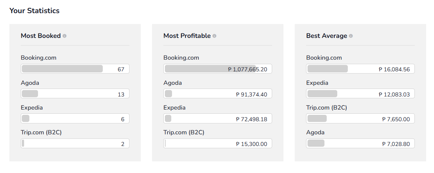Click the info icon beside Most Booked
The width and height of the screenshot is (434, 173).
coord(64,36)
